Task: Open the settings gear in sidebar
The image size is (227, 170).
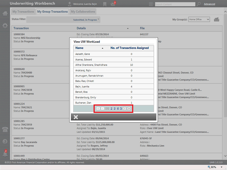Action: coord(5,26)
